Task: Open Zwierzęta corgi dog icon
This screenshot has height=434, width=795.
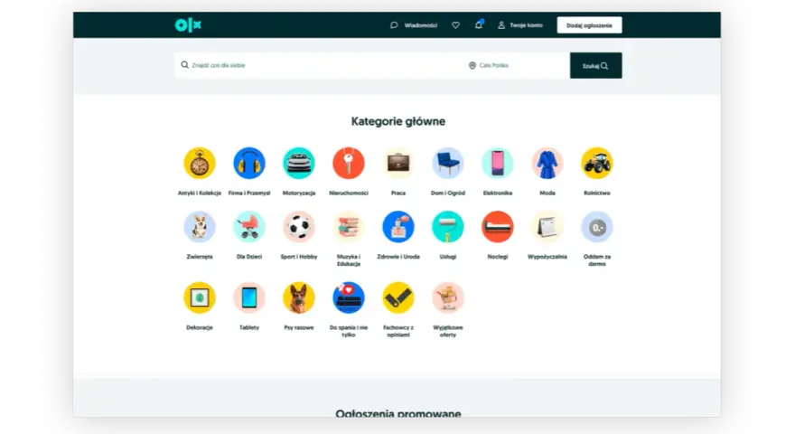Action: (200, 227)
